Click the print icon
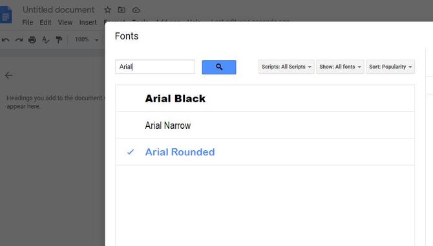433x246 pixels. pyautogui.click(x=32, y=40)
